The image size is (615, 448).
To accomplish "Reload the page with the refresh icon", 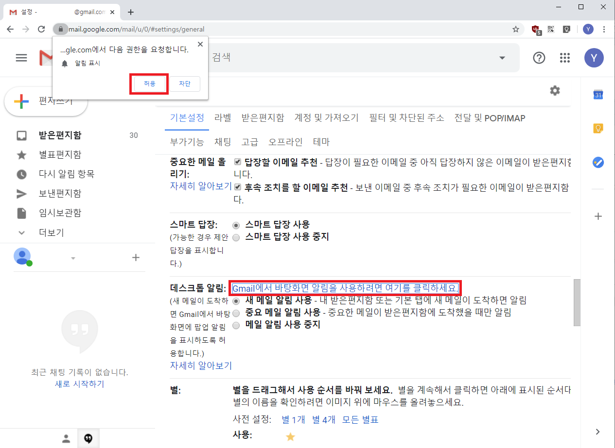I will pos(41,29).
